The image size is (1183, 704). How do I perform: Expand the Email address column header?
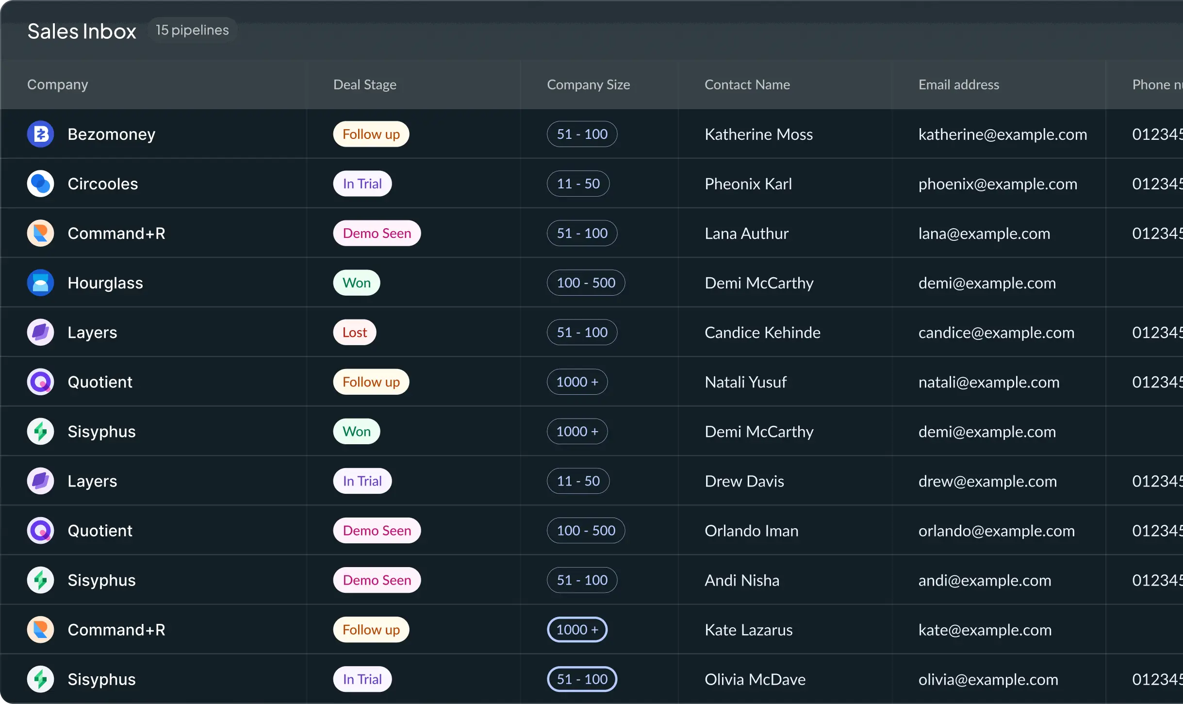pyautogui.click(x=958, y=84)
